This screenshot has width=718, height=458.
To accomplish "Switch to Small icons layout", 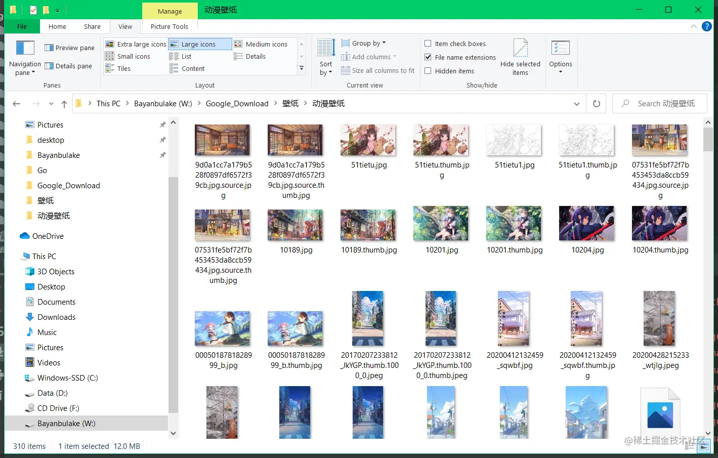I will pyautogui.click(x=128, y=56).
